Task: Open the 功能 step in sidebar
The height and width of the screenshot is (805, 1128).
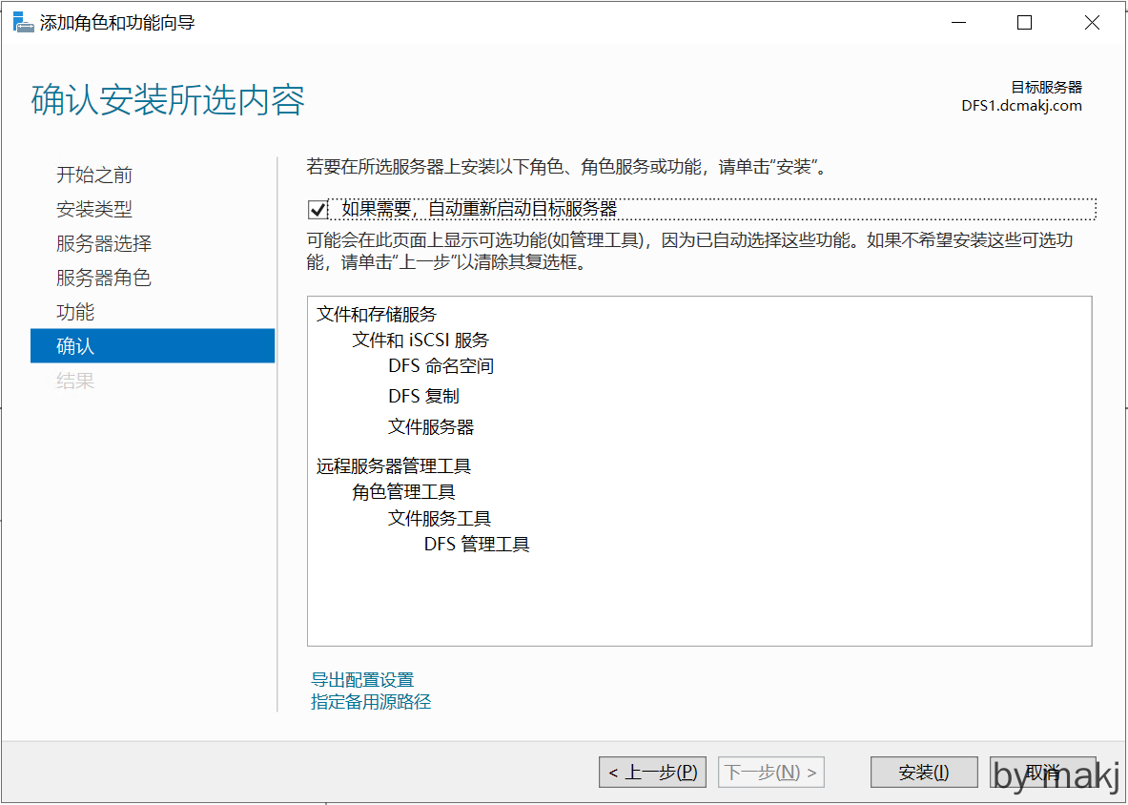Action: (x=75, y=312)
